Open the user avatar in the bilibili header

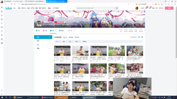pos(137,8)
